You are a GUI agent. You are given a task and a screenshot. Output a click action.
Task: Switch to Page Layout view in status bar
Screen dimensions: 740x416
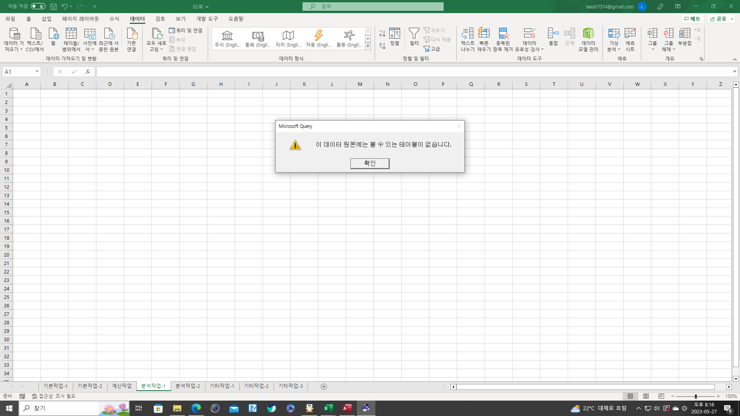646,396
